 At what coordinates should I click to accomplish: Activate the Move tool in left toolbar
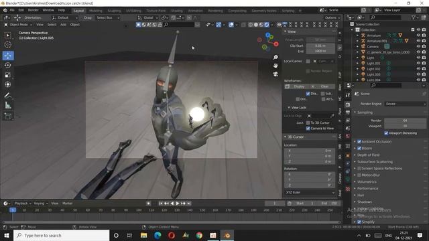(7, 56)
